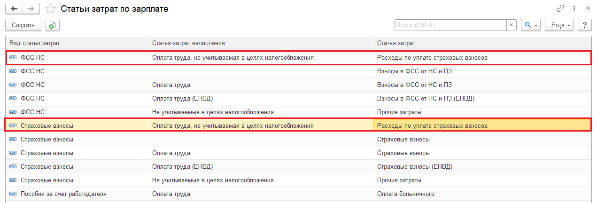The height and width of the screenshot is (203, 597).
Task: Copy link using the chain icon
Action: [x=560, y=8]
